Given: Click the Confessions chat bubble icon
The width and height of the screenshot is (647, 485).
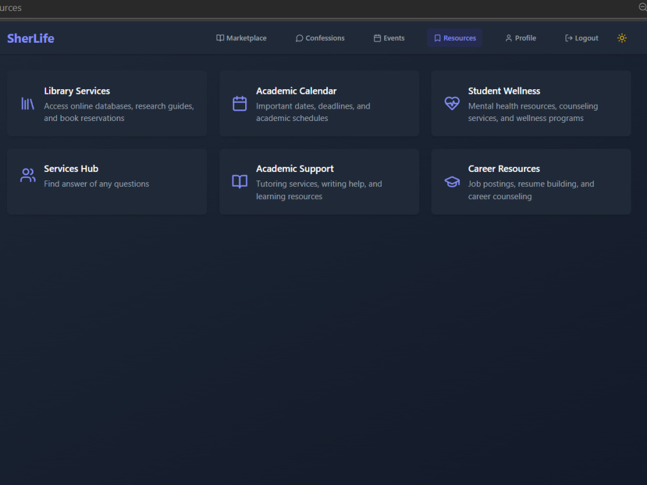Looking at the screenshot, I should pos(299,38).
